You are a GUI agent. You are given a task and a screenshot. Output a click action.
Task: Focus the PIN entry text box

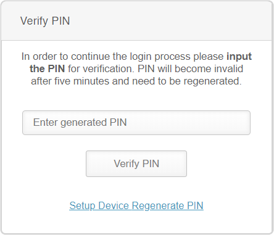[136, 123]
